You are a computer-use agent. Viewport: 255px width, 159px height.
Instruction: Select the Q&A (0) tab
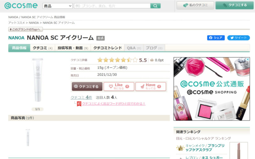click(134, 48)
